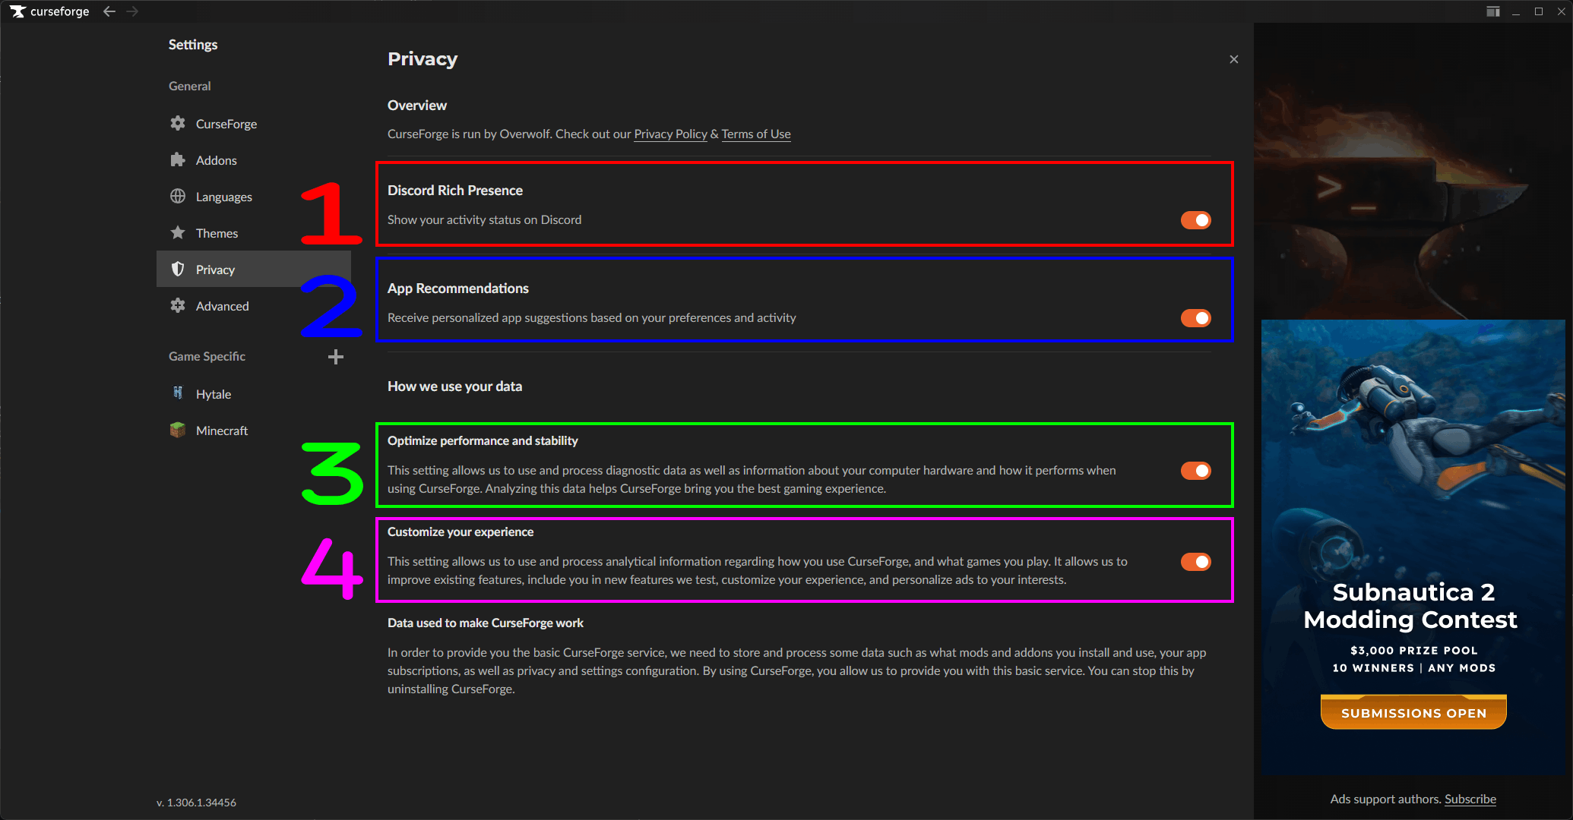This screenshot has height=820, width=1573.
Task: Open Hytale game-specific settings
Action: [254, 393]
